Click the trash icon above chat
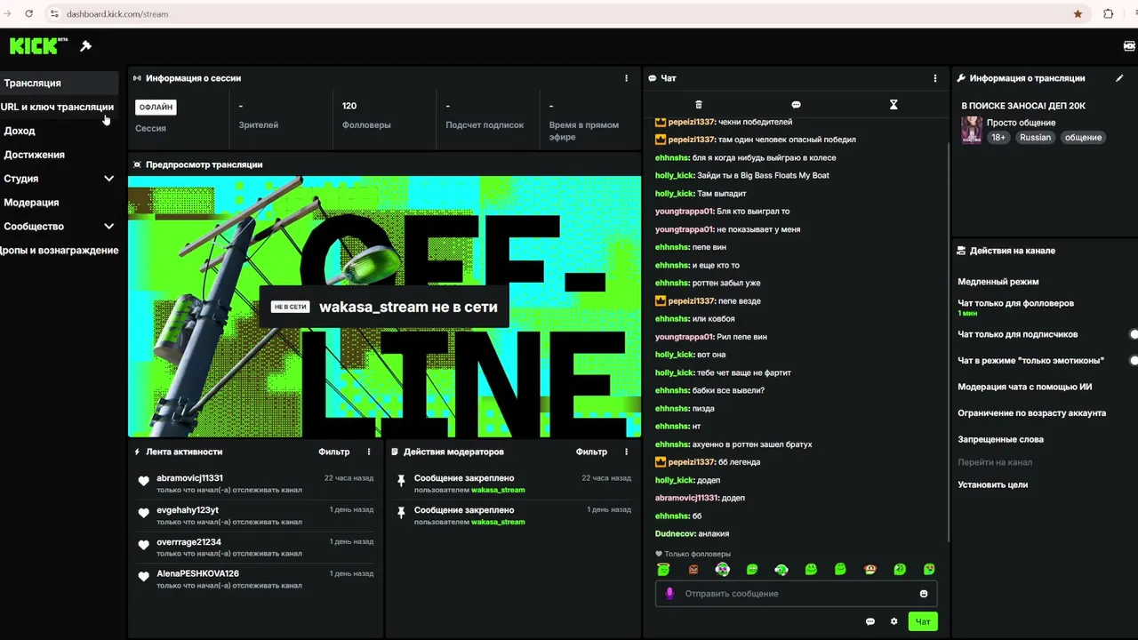The width and height of the screenshot is (1138, 640). pos(698,105)
